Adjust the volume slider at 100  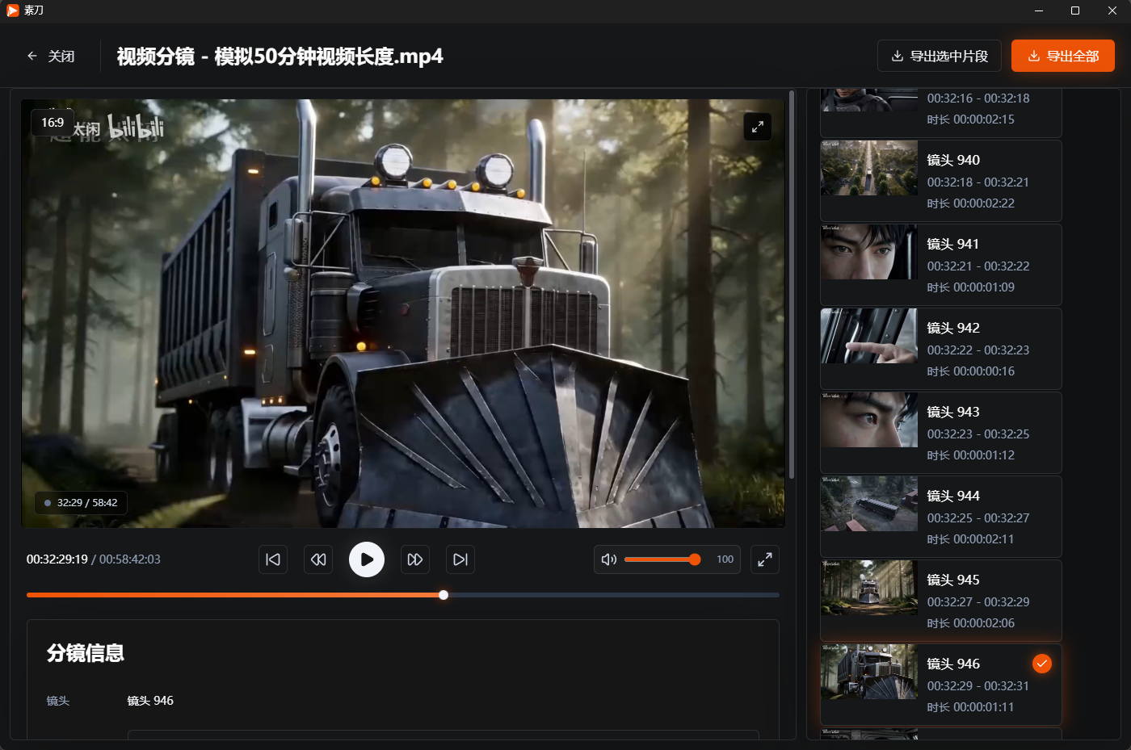[x=662, y=559]
